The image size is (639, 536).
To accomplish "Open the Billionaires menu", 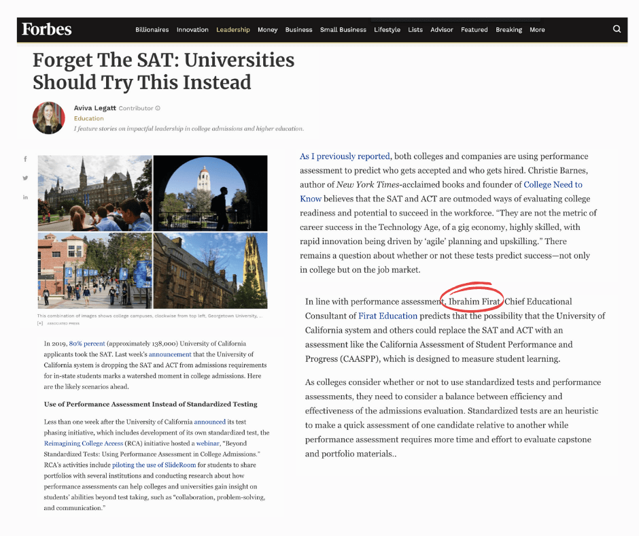I will [x=152, y=30].
